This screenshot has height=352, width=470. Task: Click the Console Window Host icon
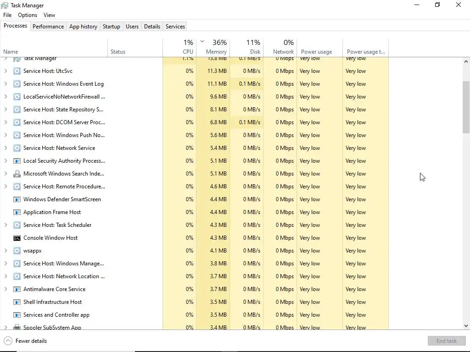coord(17,238)
